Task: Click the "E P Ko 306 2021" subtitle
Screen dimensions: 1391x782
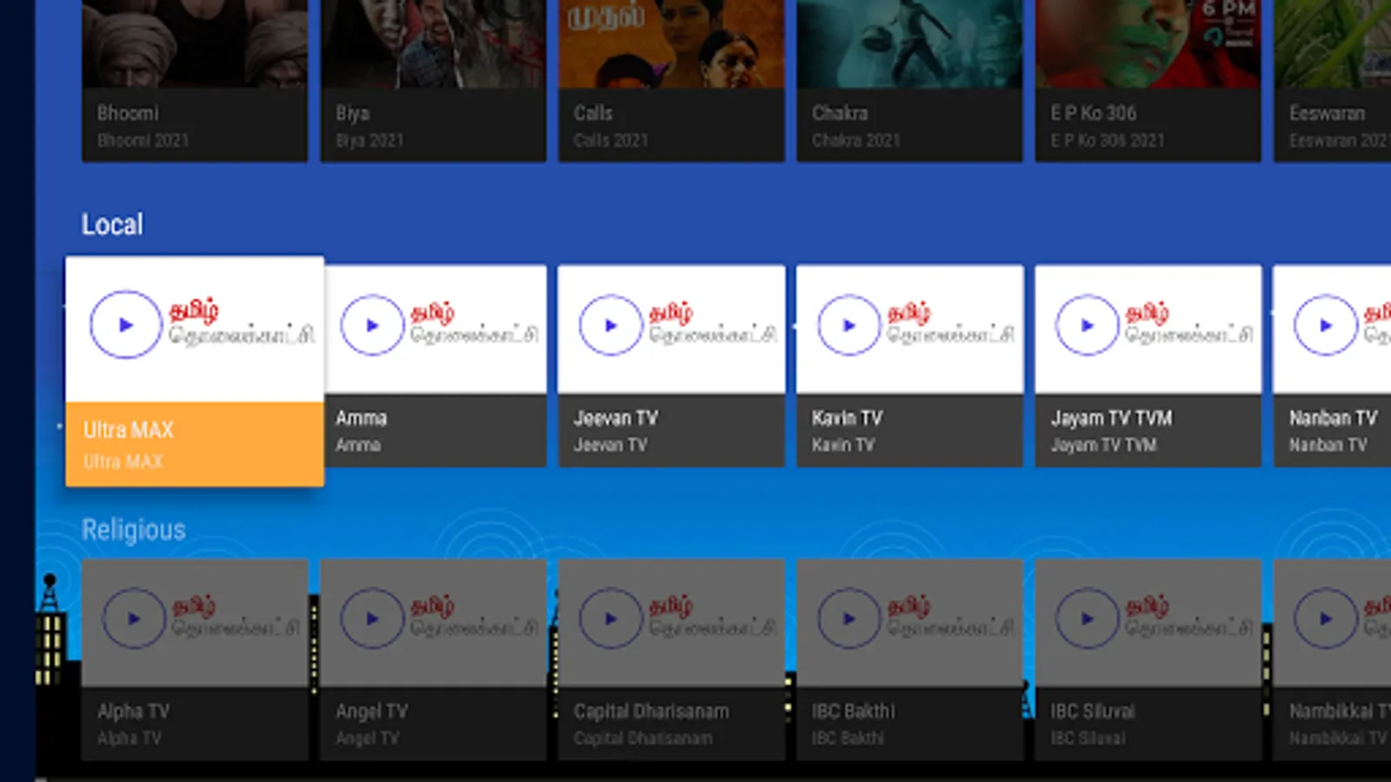Action: pos(1107,141)
